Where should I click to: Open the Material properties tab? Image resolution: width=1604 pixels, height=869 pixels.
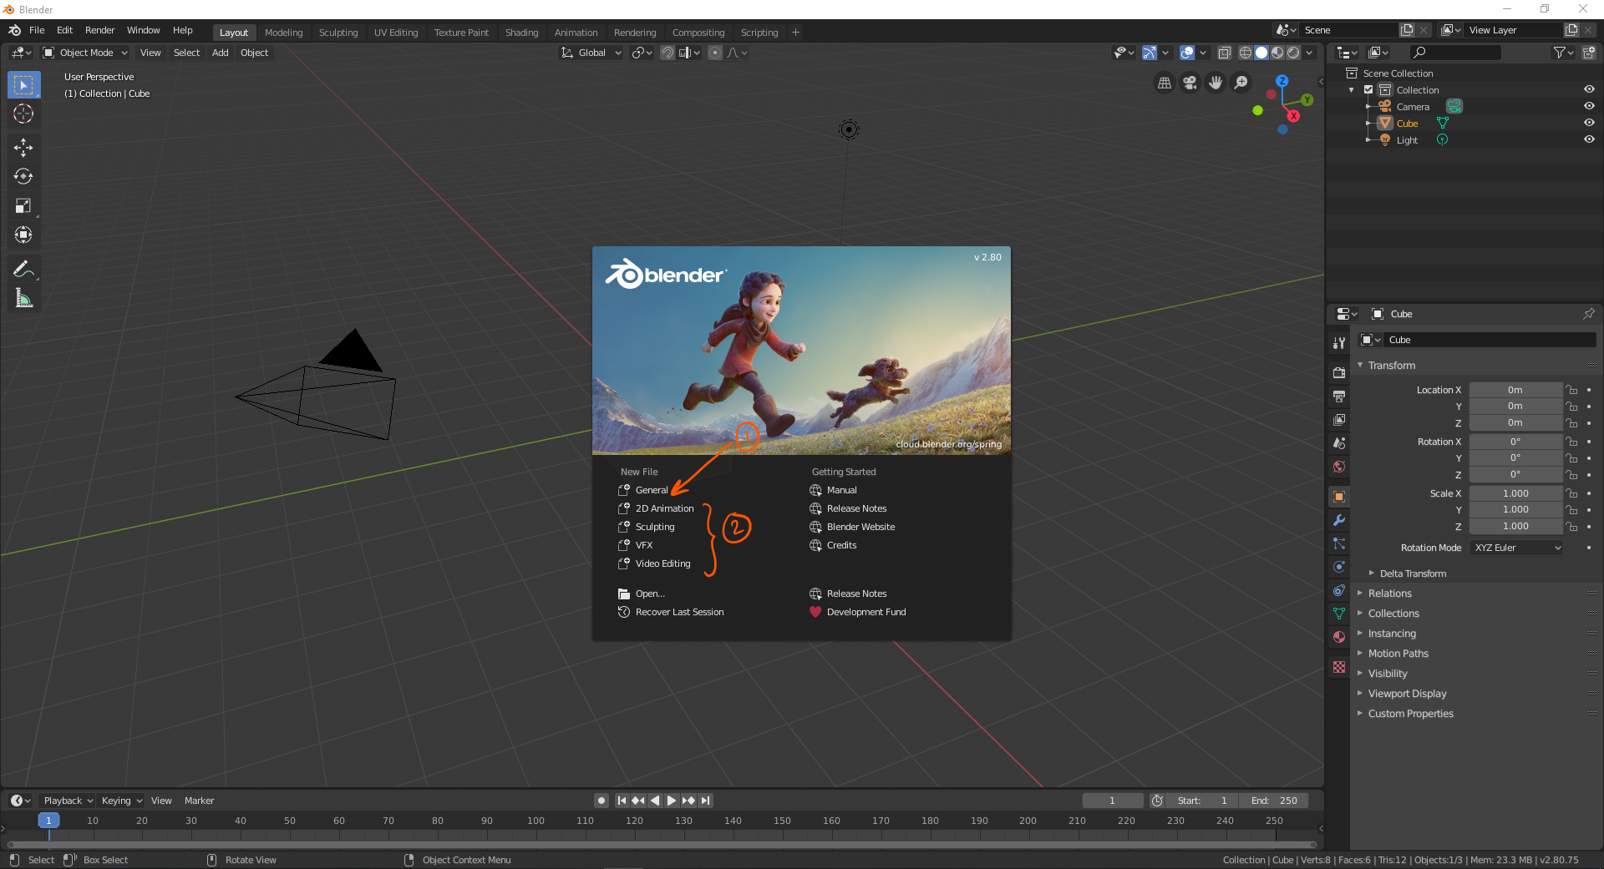click(x=1339, y=637)
